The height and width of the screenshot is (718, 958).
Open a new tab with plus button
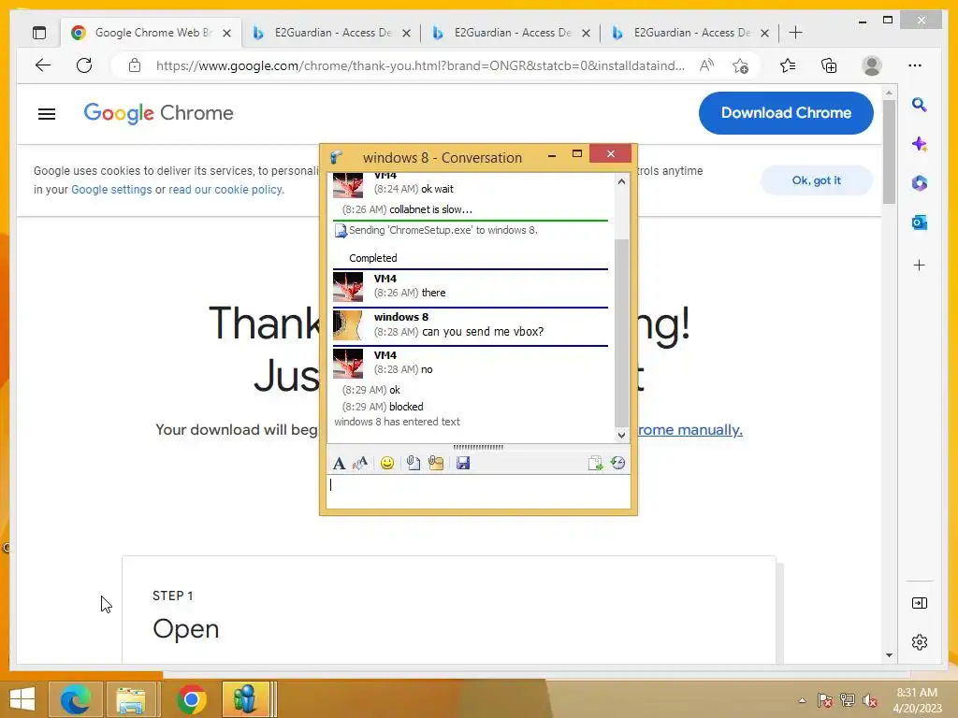pos(795,33)
